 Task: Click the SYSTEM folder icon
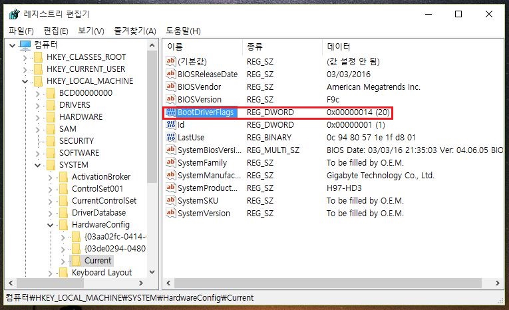(x=51, y=165)
